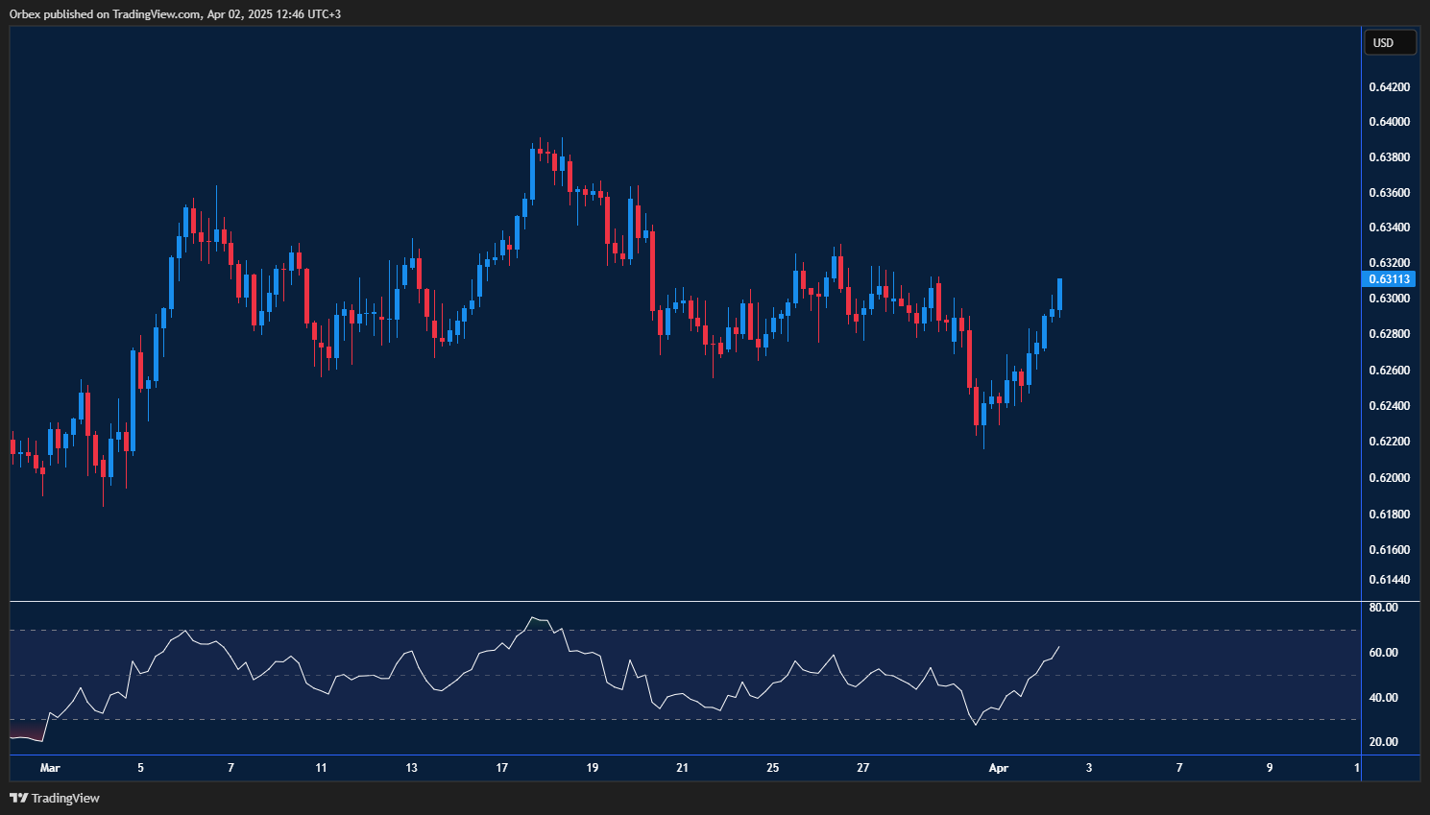1430x815 pixels.
Task: Select the 17 date on the time axis
Action: tap(501, 768)
